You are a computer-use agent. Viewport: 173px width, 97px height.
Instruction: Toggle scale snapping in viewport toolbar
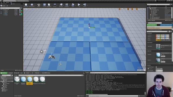[x=137, y=9]
